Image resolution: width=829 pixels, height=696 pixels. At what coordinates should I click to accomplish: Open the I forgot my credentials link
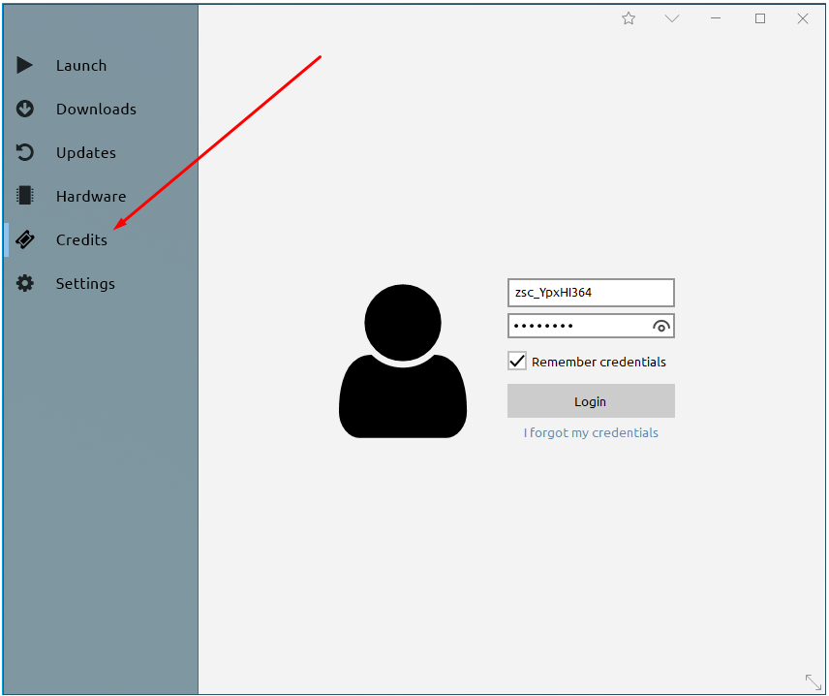tap(591, 433)
